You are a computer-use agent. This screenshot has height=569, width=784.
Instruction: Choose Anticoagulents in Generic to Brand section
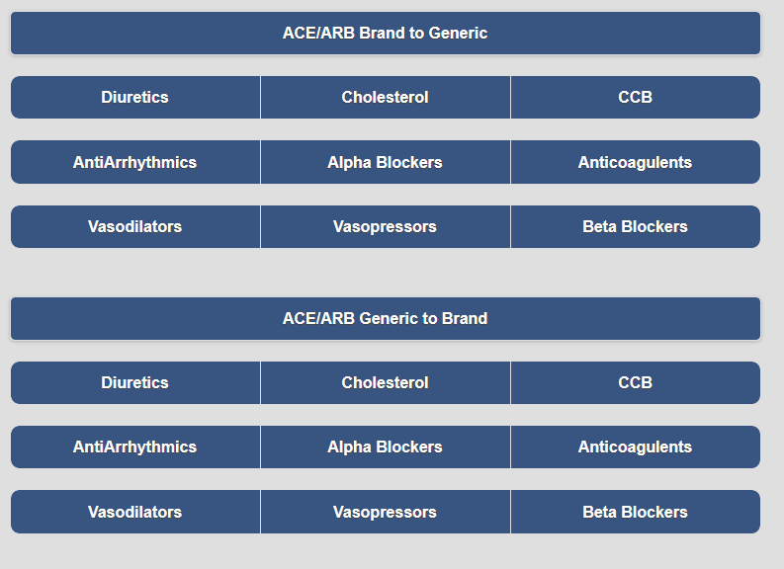pos(636,447)
